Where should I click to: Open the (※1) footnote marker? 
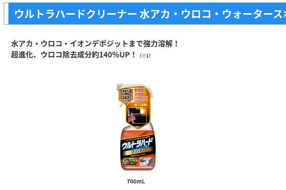coord(145,55)
